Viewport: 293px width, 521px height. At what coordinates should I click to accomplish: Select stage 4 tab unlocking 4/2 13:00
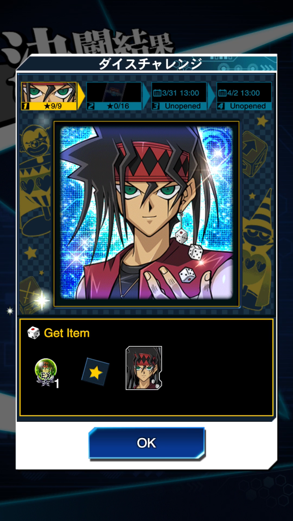pos(244,96)
